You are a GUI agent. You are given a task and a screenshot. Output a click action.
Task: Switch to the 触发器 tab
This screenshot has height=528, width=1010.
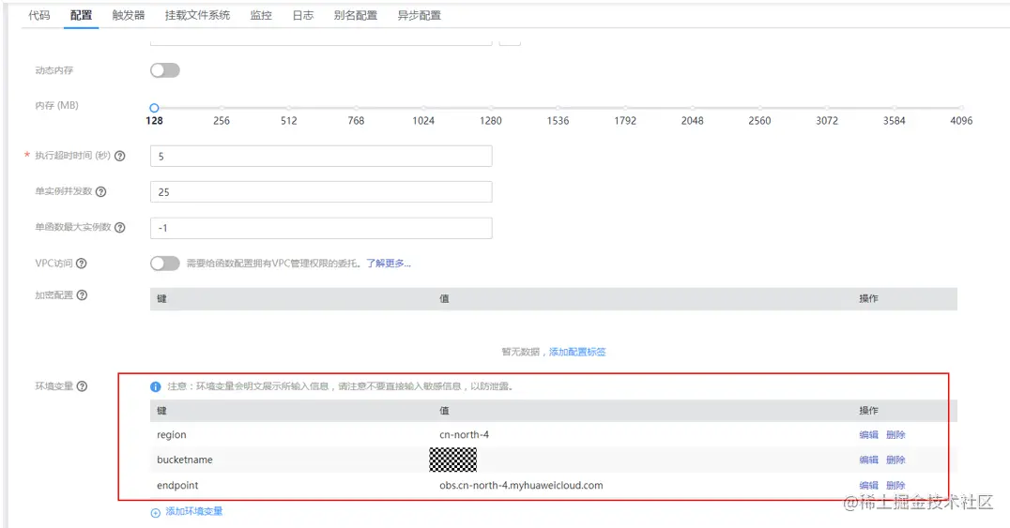129,15
